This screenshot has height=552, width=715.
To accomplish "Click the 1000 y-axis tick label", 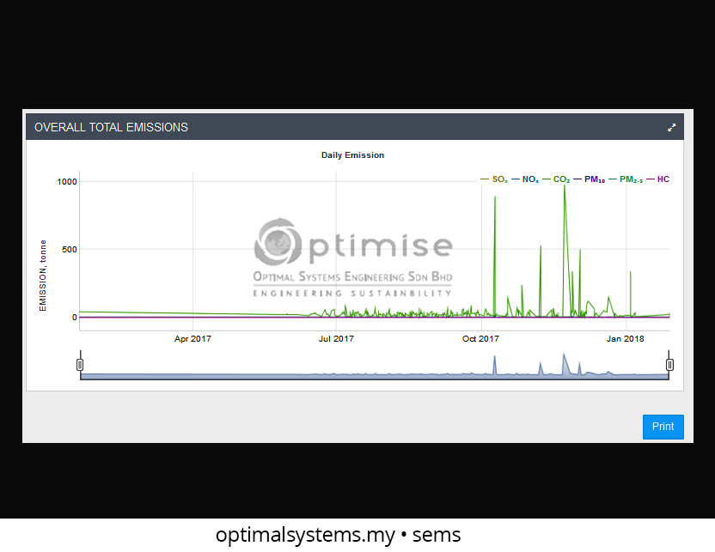I will 67,182.
